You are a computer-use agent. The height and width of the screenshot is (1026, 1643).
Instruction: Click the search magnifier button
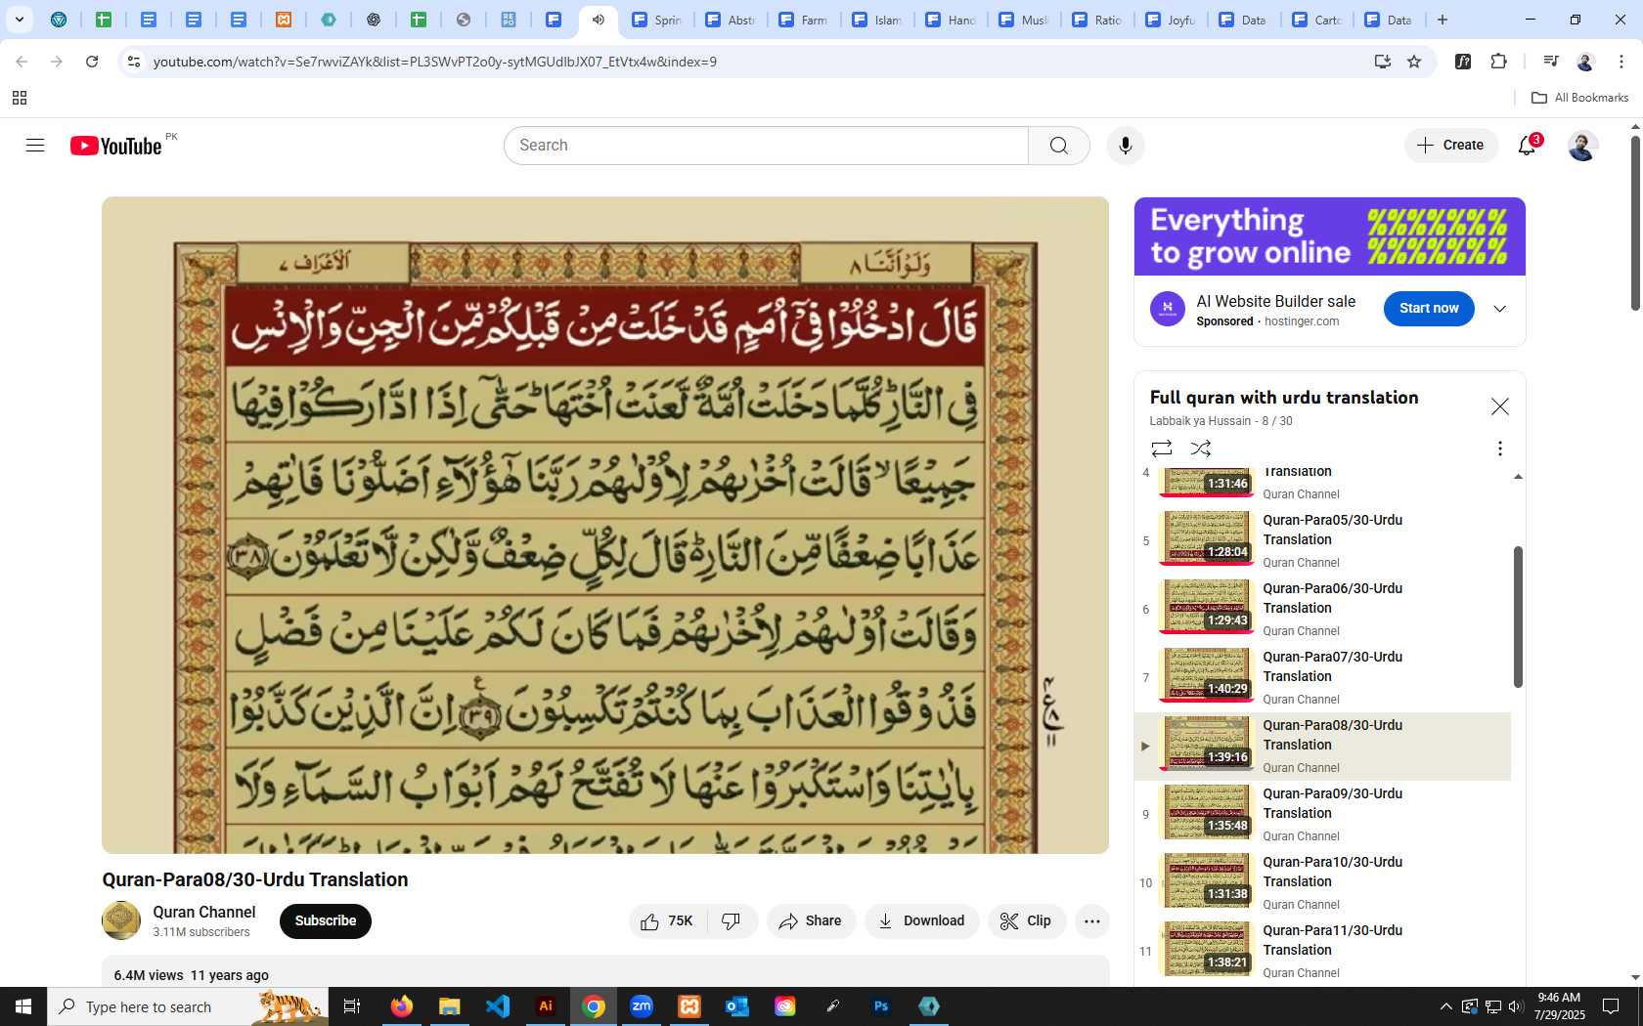point(1059,146)
